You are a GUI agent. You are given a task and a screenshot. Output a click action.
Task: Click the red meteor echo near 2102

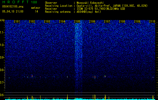pyautogui.click(x=32, y=76)
